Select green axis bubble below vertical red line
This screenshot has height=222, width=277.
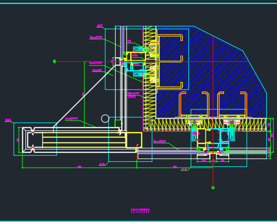click(x=213, y=188)
